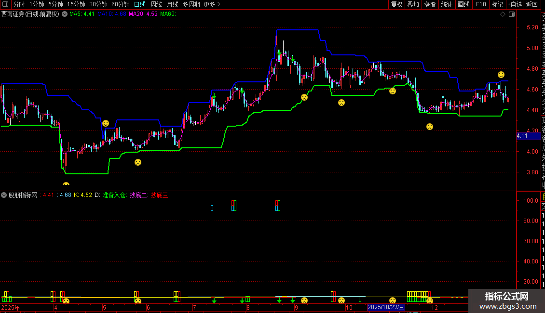Toggle right info panel icon above chart

pos(512,14)
